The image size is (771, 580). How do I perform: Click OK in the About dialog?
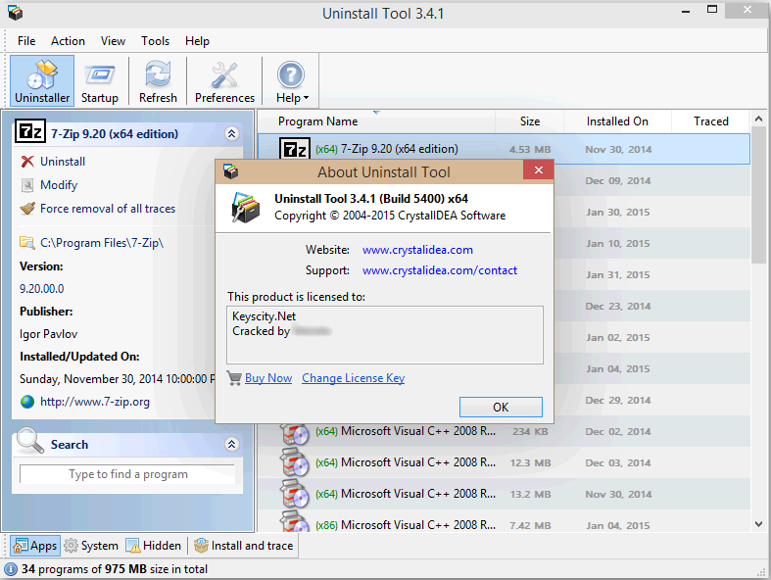501,408
